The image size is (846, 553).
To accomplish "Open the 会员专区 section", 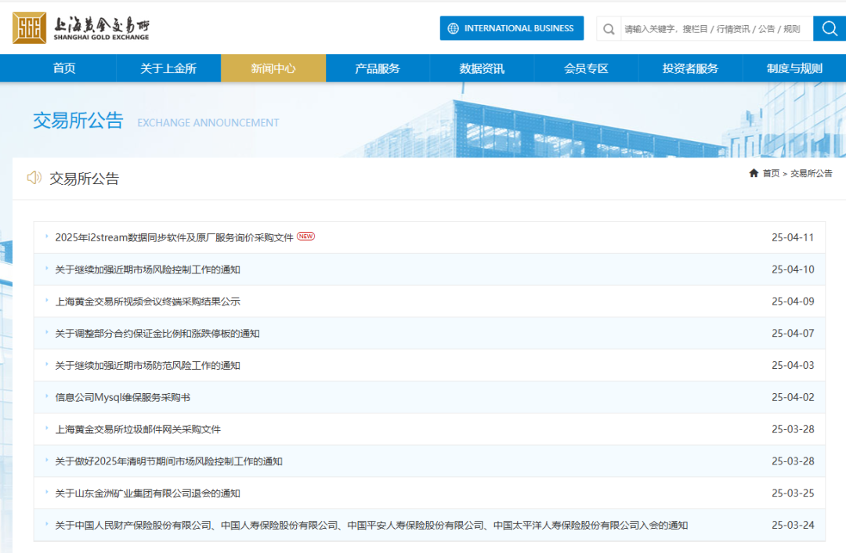I will click(586, 68).
